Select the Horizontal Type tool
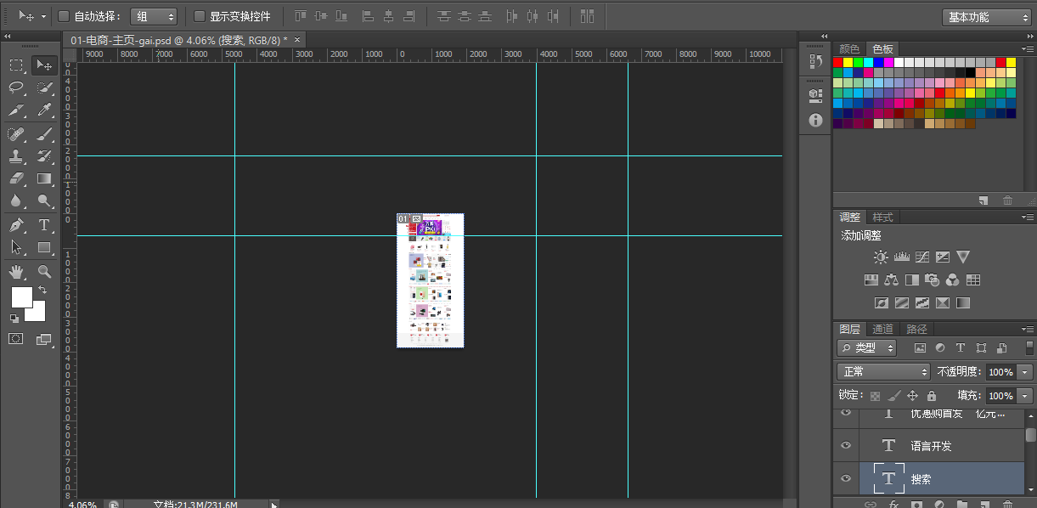The width and height of the screenshot is (1037, 508). click(44, 225)
